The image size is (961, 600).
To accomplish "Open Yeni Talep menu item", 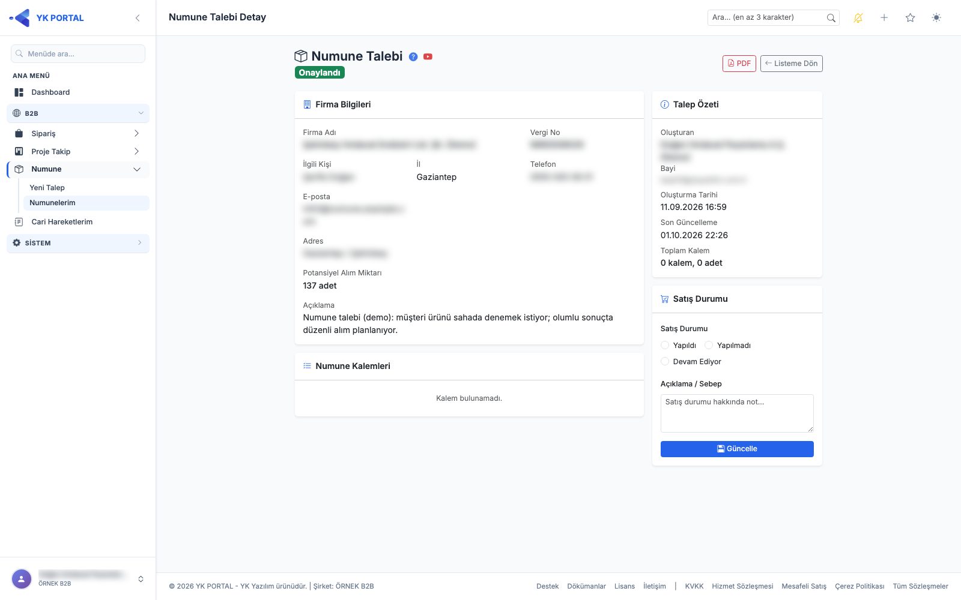I will [86, 187].
